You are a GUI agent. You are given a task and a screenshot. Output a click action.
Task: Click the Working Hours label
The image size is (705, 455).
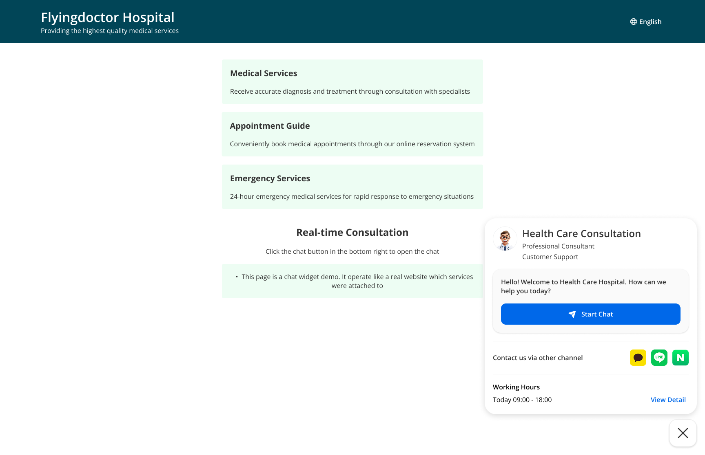(x=516, y=387)
